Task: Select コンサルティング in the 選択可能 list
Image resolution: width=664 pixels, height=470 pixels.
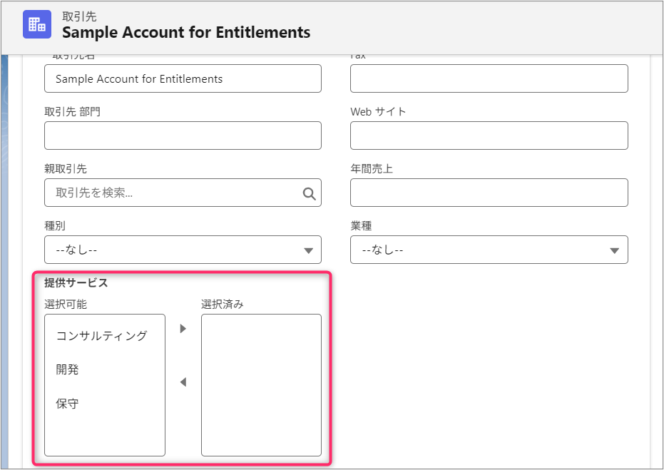Action: click(101, 336)
